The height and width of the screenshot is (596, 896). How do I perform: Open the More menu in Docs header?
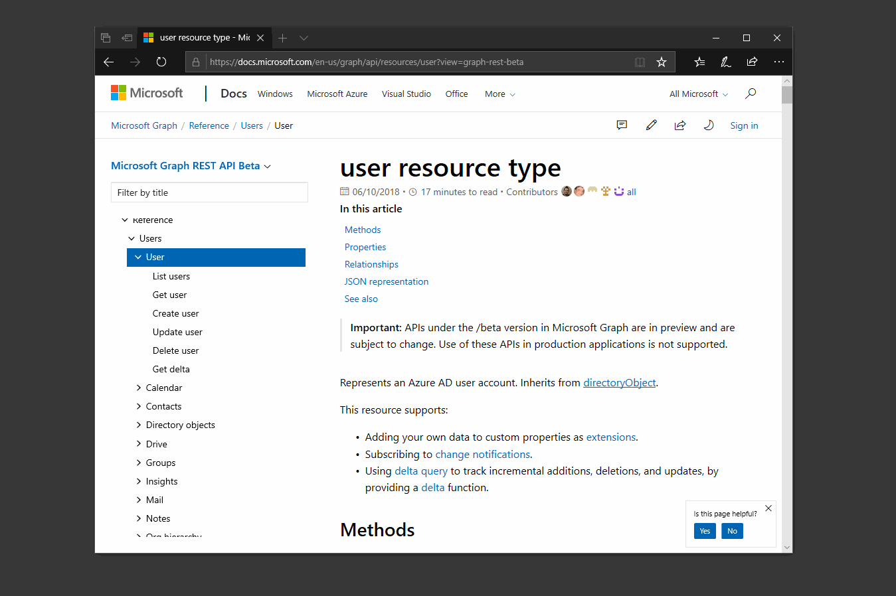pos(500,94)
